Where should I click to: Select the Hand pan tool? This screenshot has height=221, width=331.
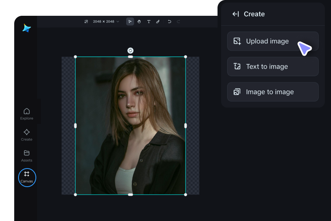pos(139,21)
